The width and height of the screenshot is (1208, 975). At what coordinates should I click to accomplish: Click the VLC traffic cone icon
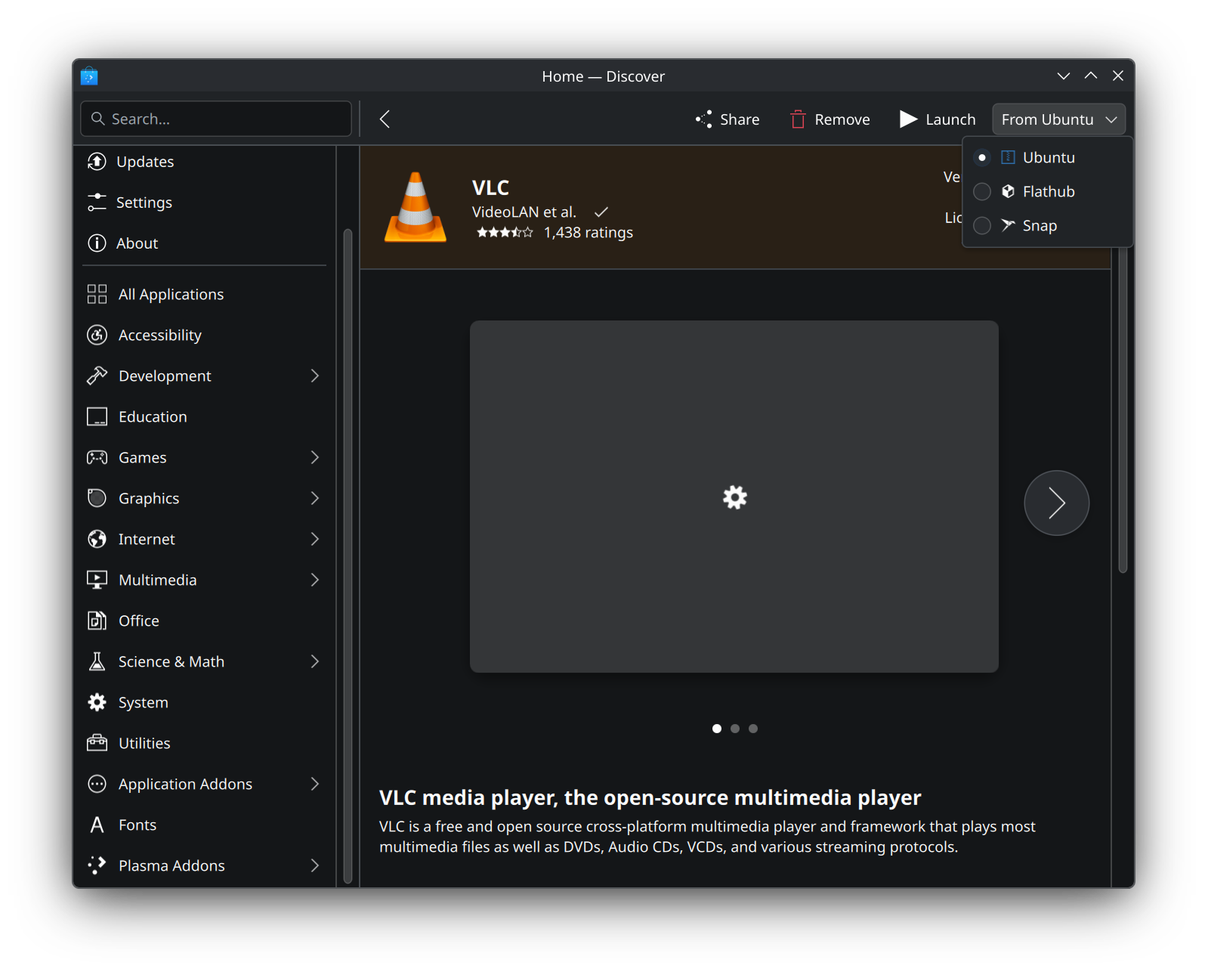416,207
